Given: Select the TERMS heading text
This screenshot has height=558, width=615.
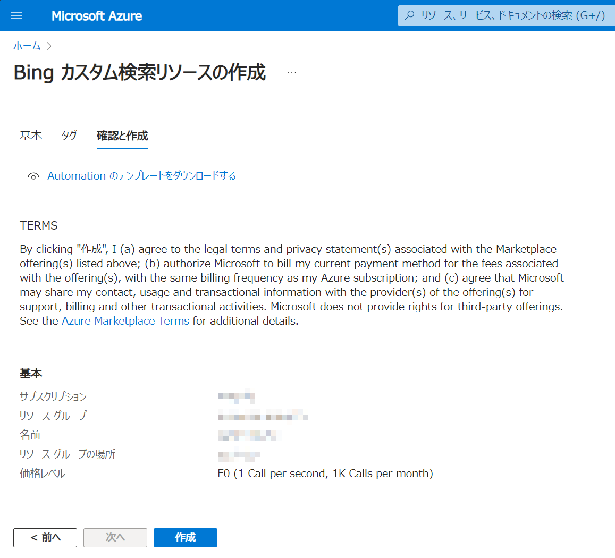Looking at the screenshot, I should click(39, 225).
